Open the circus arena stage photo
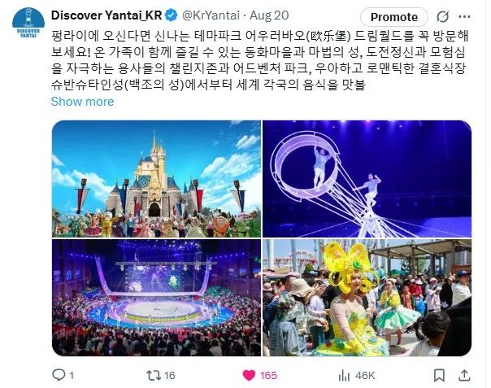The width and height of the screenshot is (491, 388). click(x=156, y=298)
